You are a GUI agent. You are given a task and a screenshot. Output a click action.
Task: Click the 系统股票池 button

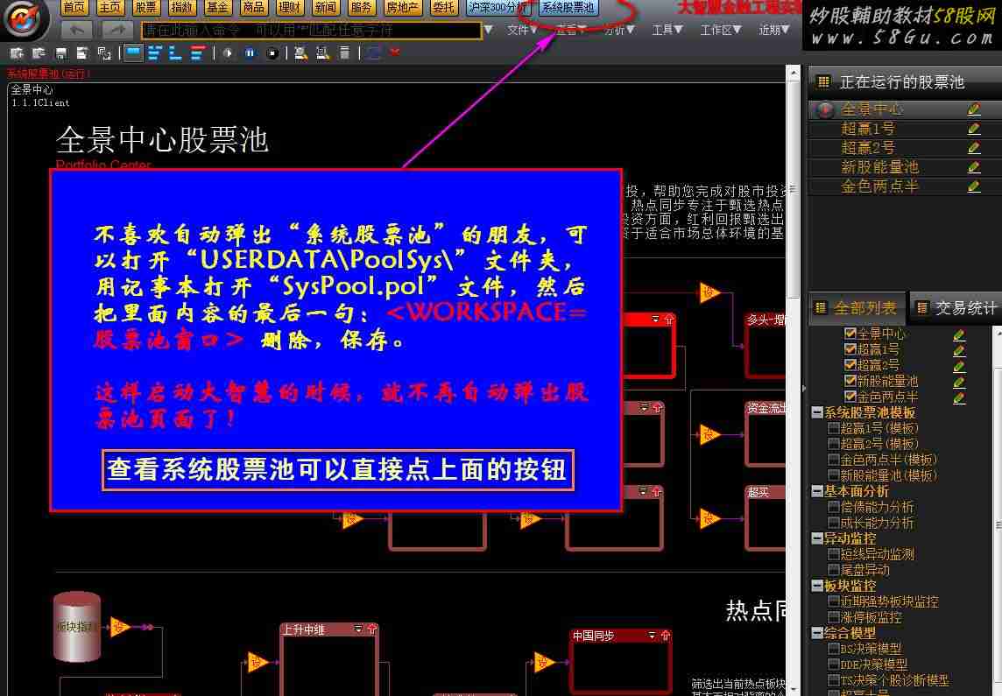[568, 7]
